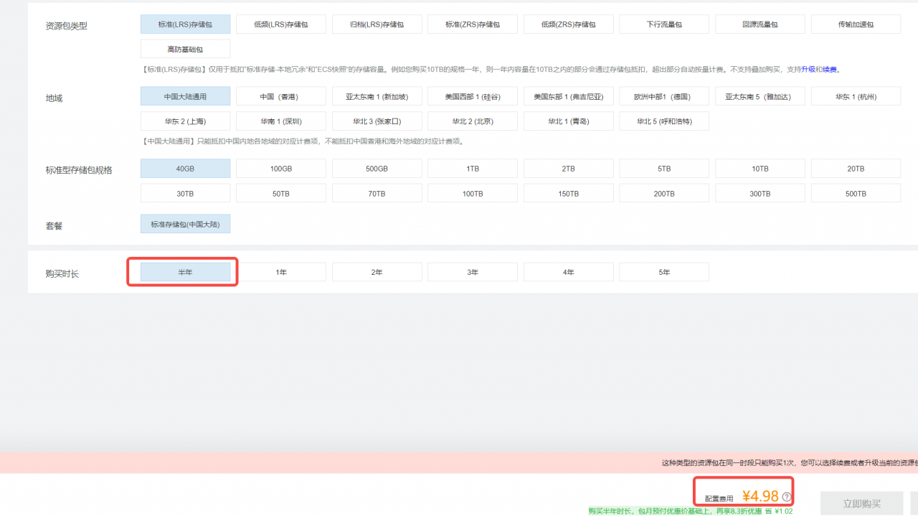Choose region 华东 2 (上海)
This screenshot has height=516, width=918.
(185, 121)
